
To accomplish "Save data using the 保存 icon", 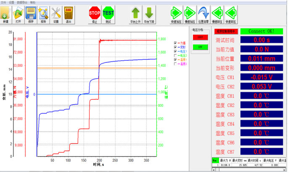I will 31,14.
